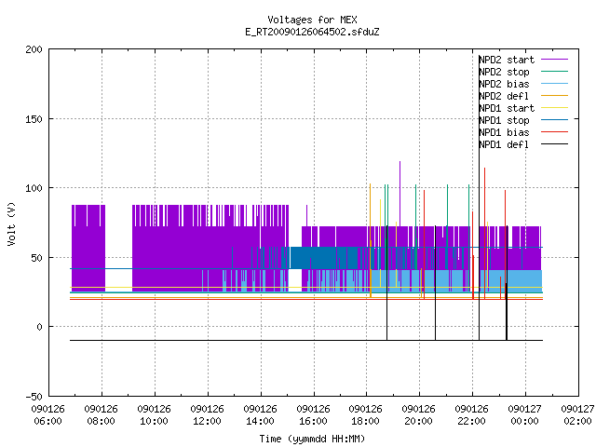Click the y-axis value 100
This screenshot has height=447, width=596.
click(x=34, y=188)
